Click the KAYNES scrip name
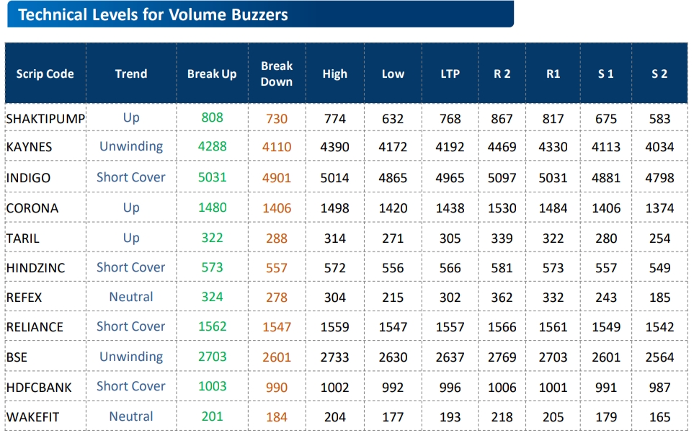The width and height of the screenshot is (694, 433). click(x=30, y=147)
